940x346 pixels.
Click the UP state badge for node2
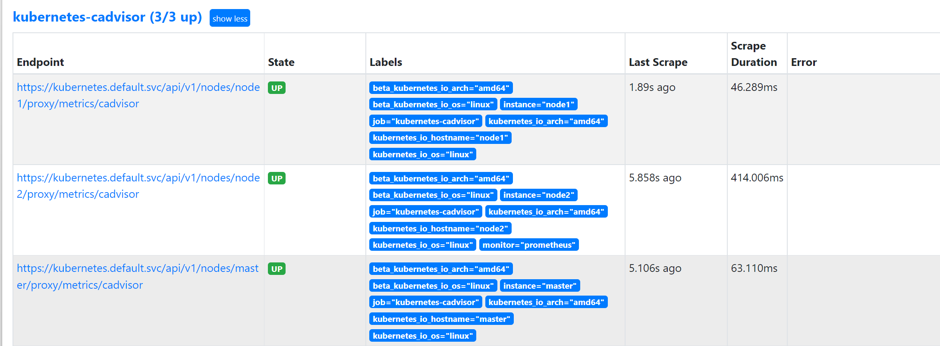(277, 178)
